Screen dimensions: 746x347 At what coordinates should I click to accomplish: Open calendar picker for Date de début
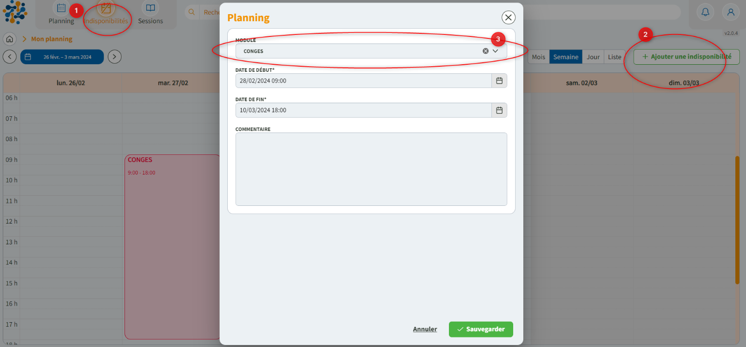coord(499,81)
